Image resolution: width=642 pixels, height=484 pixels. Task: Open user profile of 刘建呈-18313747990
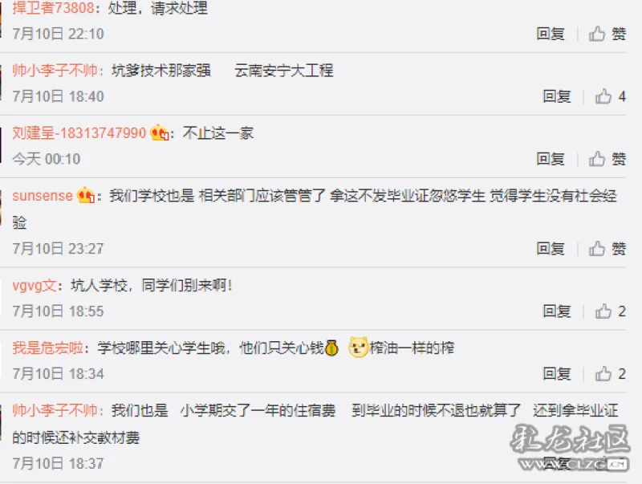click(79, 133)
